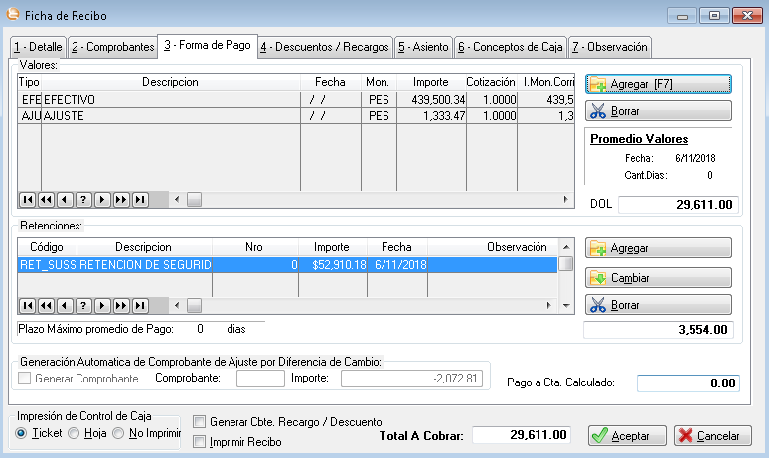Screen dimensions: 769x458
Task: Click the Valores grid horizontal scrollbar thumb
Action: pyautogui.click(x=194, y=199)
